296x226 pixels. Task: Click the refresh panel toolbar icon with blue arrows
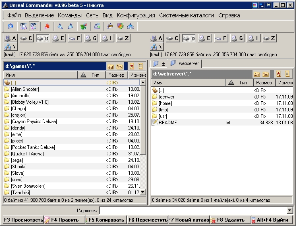[10, 26]
